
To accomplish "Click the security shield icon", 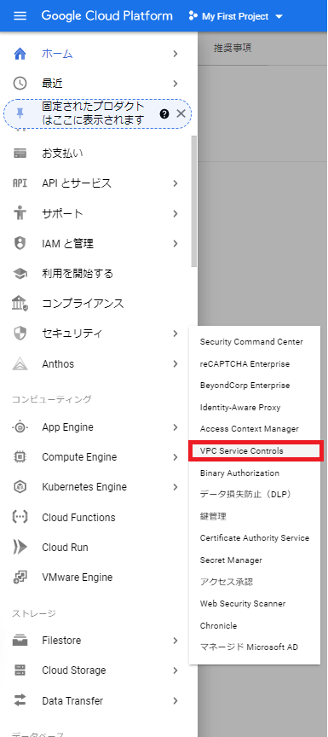I will (20, 334).
